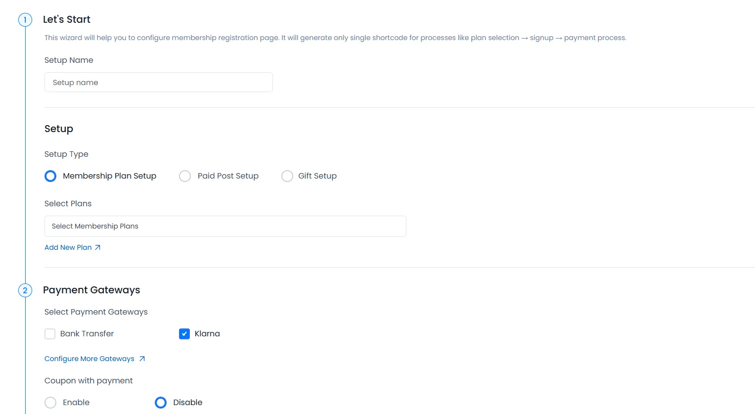755x414 pixels.
Task: Click the Configure More Gateways link
Action: [x=89, y=359]
